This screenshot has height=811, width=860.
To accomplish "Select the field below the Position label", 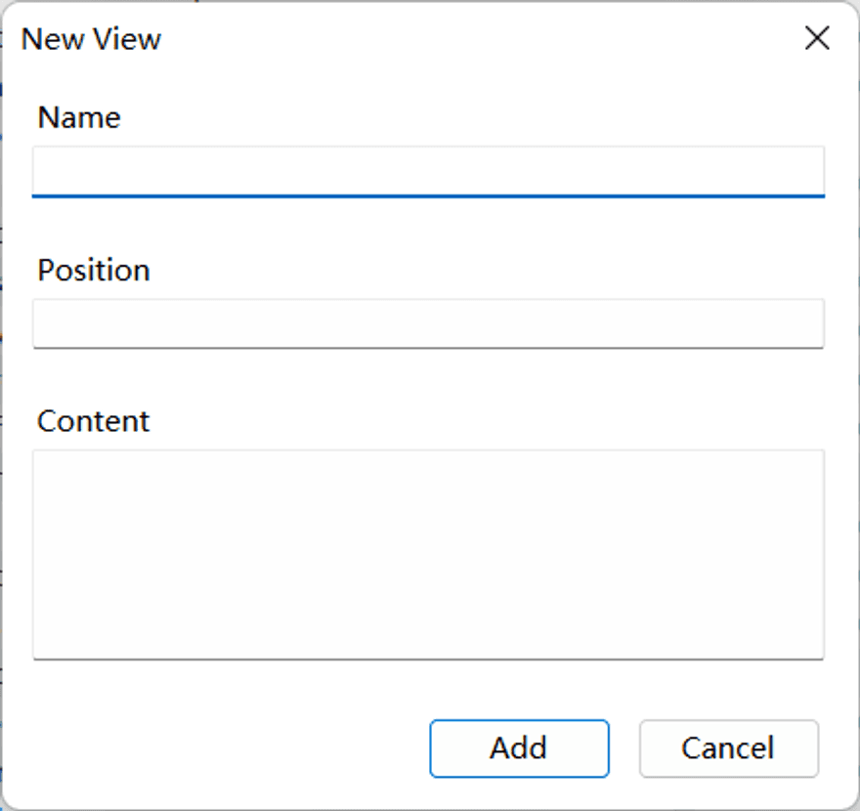I will pos(428,323).
